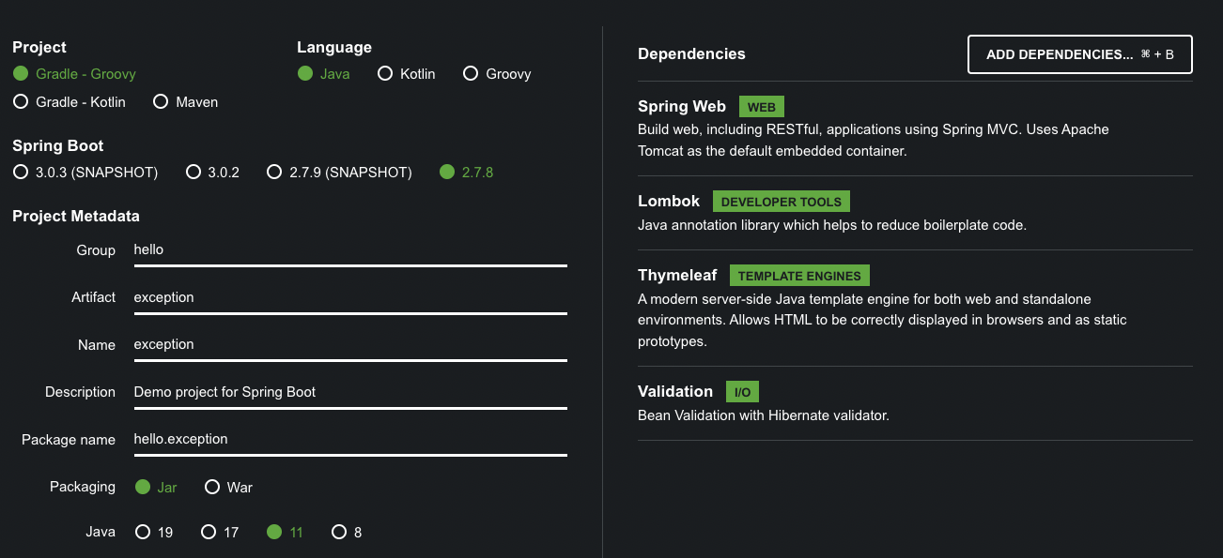
Task: Click the Artifact input field
Action: [x=350, y=297]
